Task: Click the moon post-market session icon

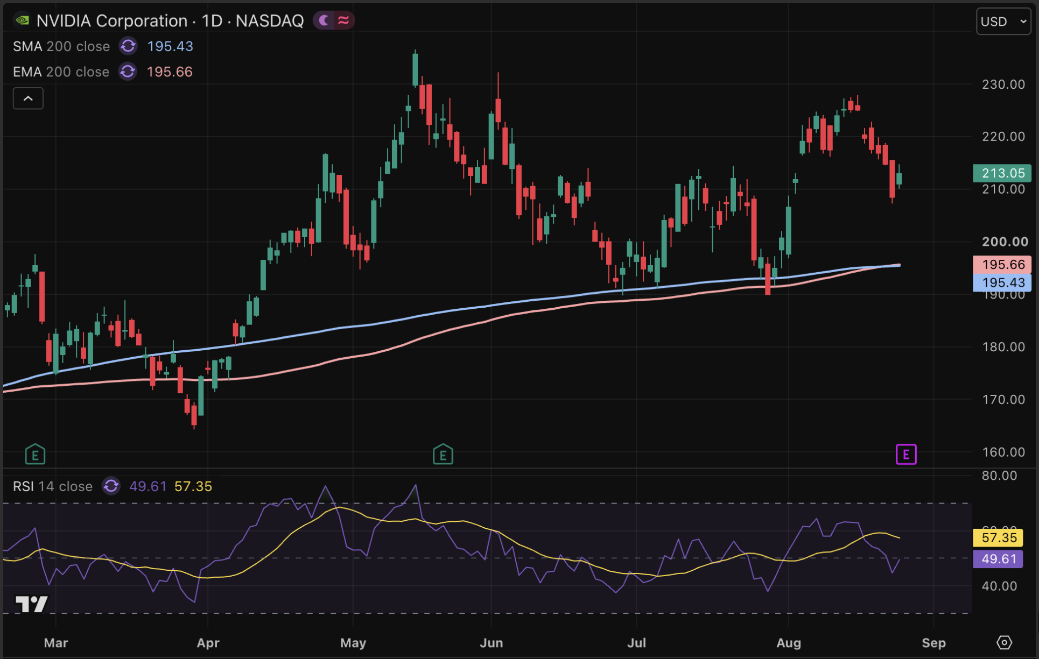Action: [x=324, y=20]
